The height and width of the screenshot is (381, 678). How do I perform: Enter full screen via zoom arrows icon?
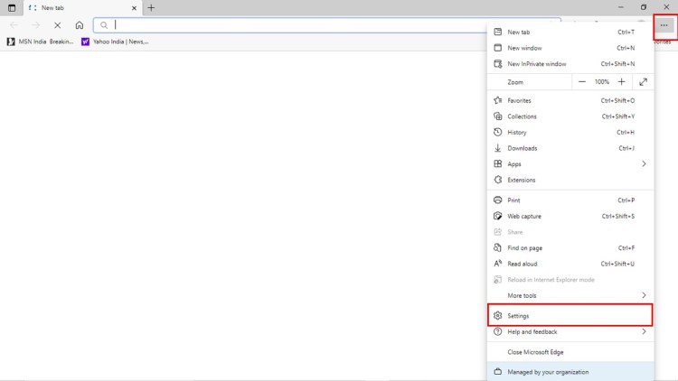coord(644,82)
